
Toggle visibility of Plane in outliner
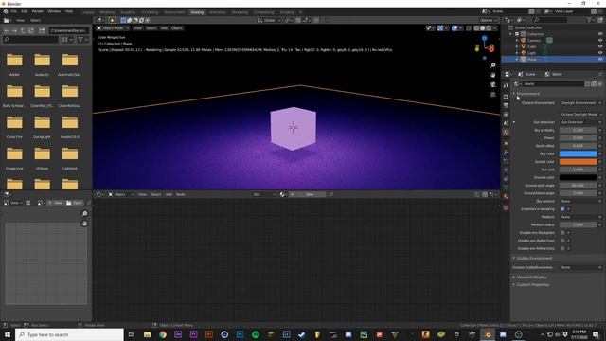tap(600, 59)
